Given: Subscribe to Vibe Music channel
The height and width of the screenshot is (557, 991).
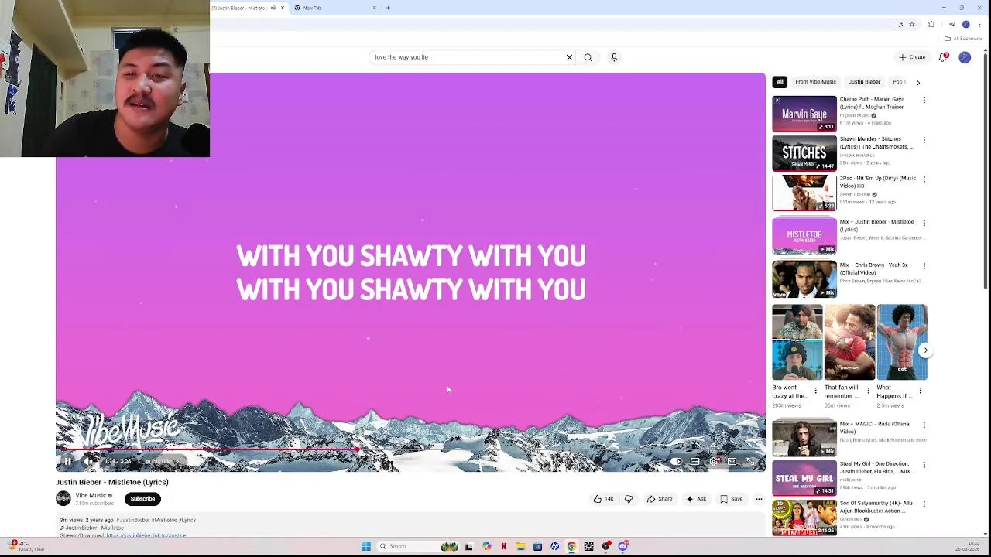Looking at the screenshot, I should 142,499.
